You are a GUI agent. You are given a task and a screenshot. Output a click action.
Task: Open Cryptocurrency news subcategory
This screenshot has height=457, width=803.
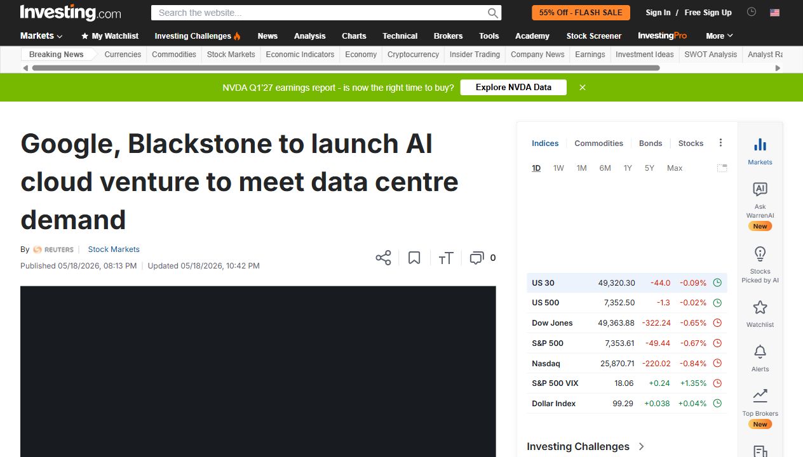coord(413,55)
